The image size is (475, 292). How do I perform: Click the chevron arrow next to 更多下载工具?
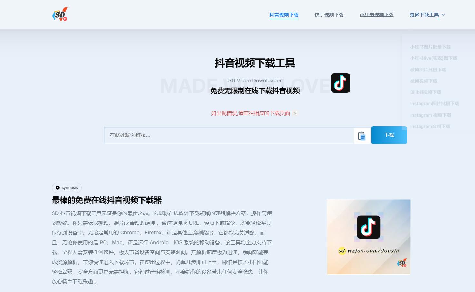point(443,15)
